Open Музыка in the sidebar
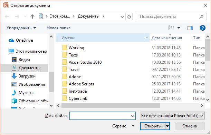Screen dimensions: 211x135 click(22, 93)
